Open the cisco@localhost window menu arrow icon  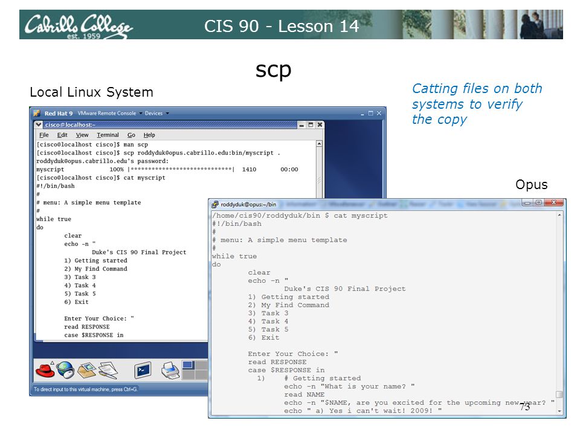[39, 124]
